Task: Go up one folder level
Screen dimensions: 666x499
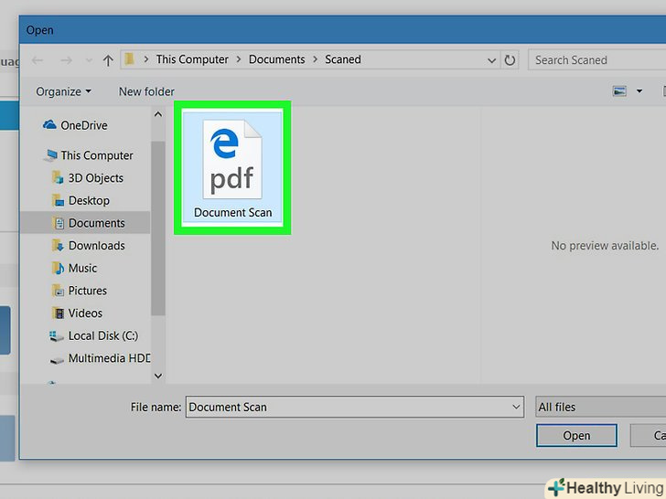Action: pyautogui.click(x=108, y=60)
